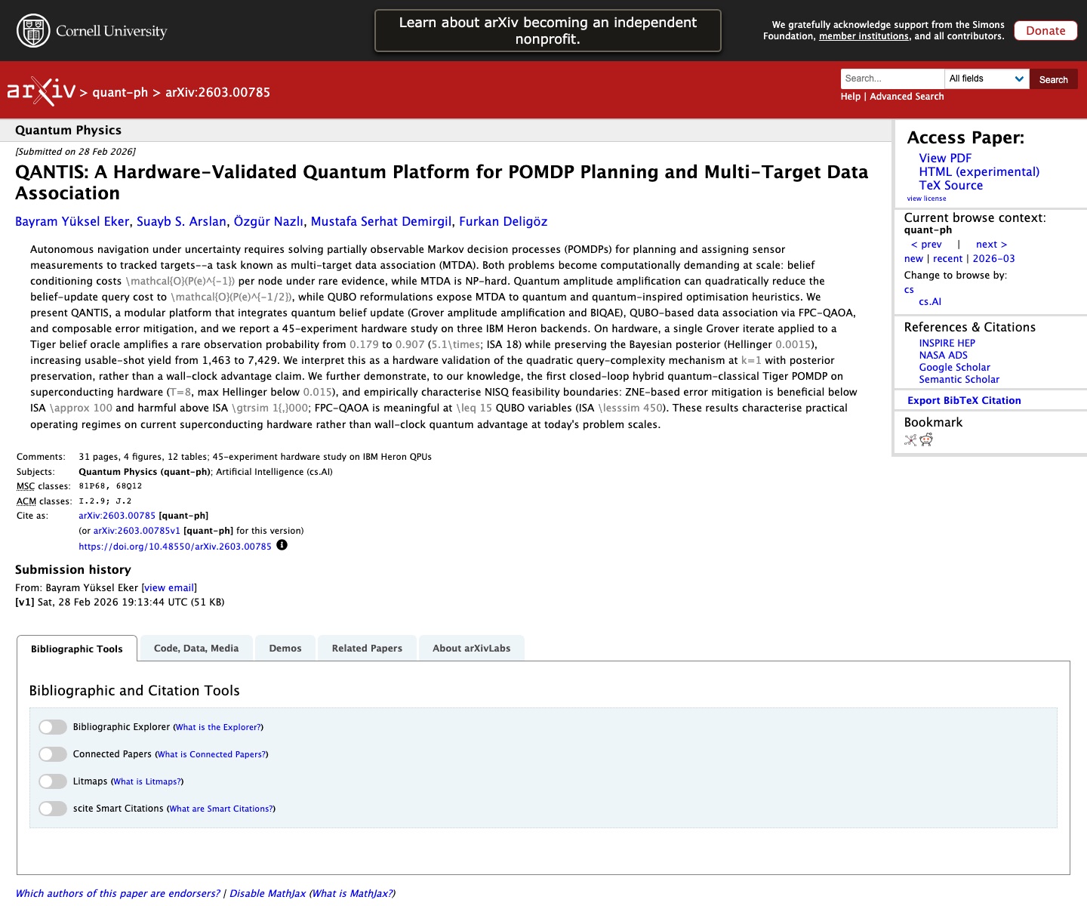
Task: Open Semantic Scholar link
Action: 959,379
